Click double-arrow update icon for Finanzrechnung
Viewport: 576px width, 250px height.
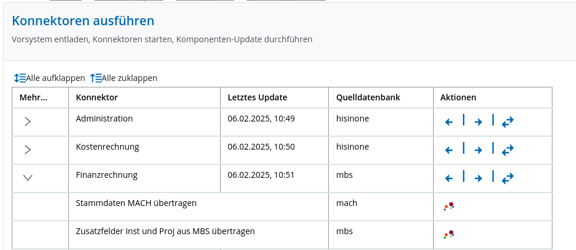pyautogui.click(x=508, y=178)
